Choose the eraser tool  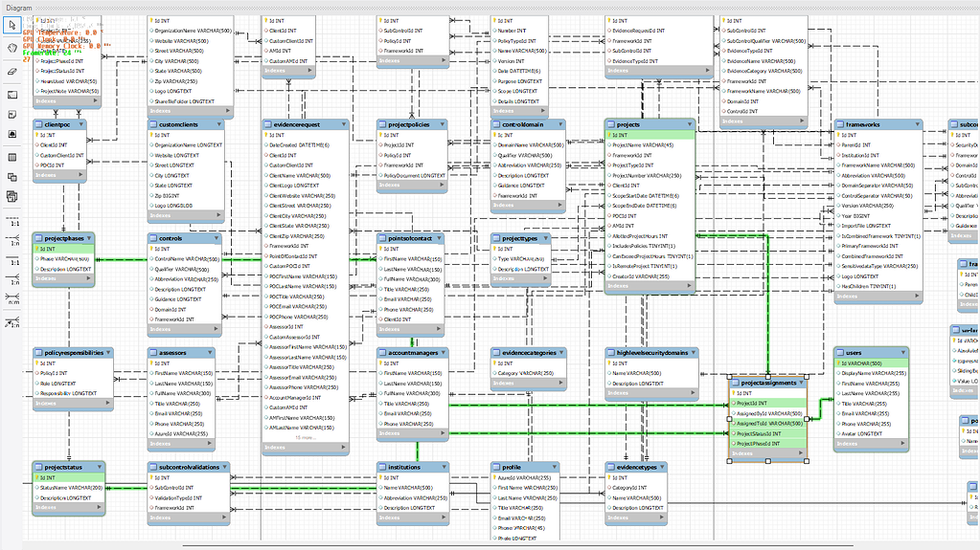click(12, 71)
